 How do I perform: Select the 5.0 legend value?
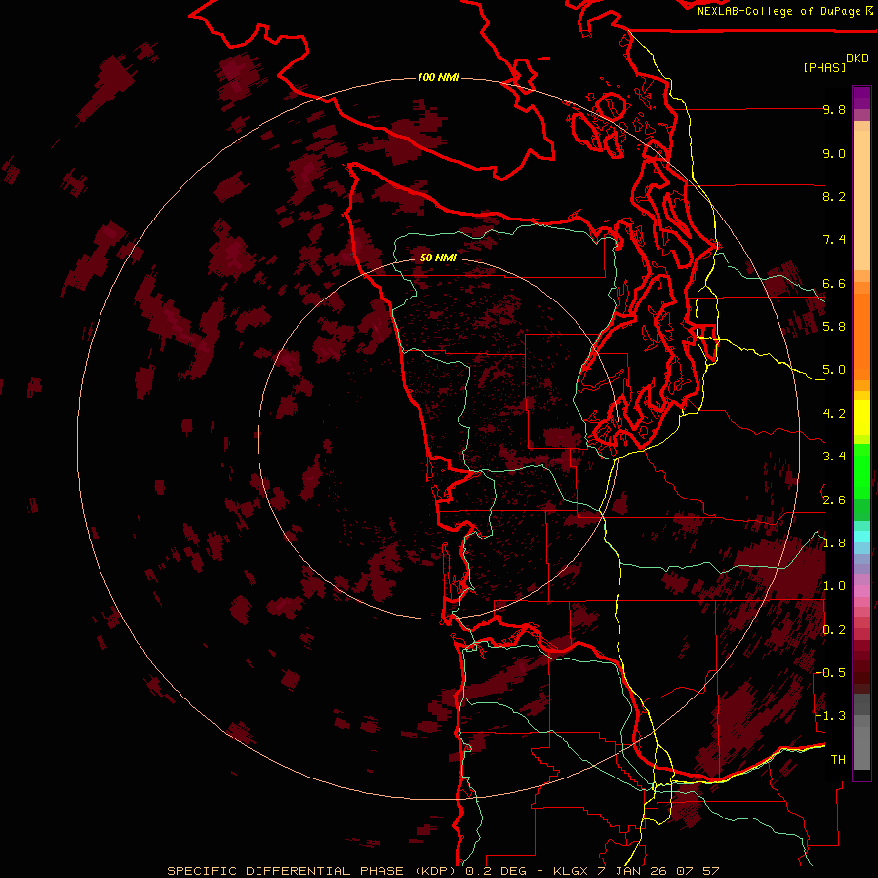(834, 370)
